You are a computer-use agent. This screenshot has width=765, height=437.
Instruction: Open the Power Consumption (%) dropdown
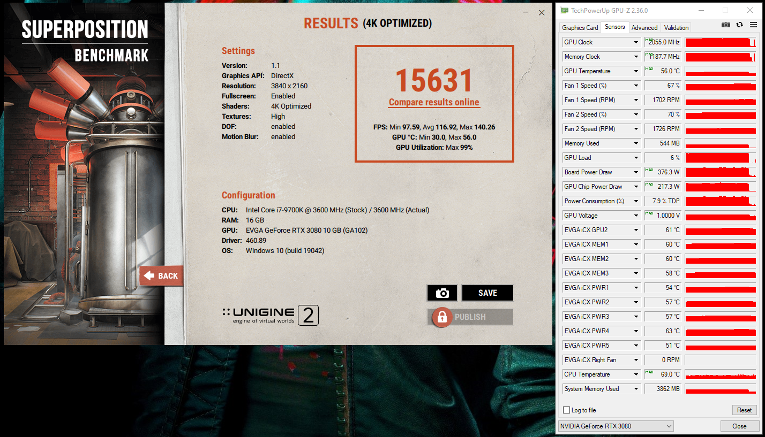point(636,201)
